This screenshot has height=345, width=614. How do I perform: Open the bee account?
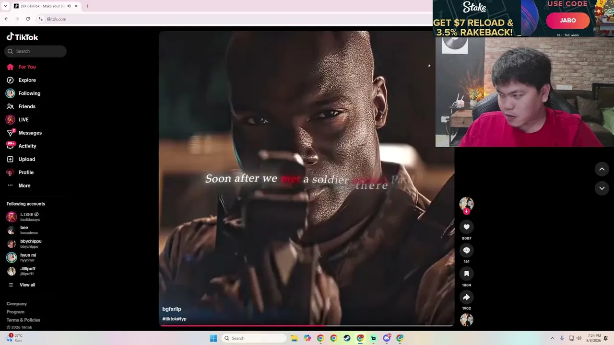tap(22, 230)
